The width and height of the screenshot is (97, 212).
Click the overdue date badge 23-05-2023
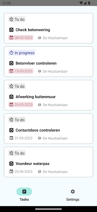pos(21,105)
